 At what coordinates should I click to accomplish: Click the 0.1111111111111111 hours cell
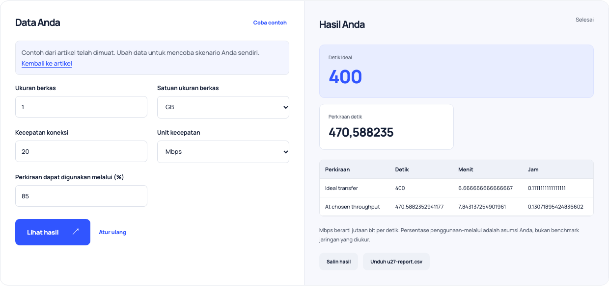coord(547,188)
